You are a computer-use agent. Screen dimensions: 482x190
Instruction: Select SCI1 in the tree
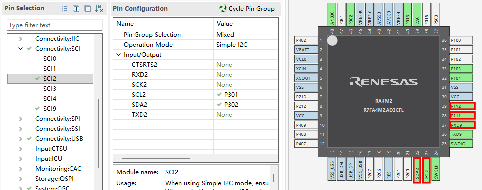point(49,68)
